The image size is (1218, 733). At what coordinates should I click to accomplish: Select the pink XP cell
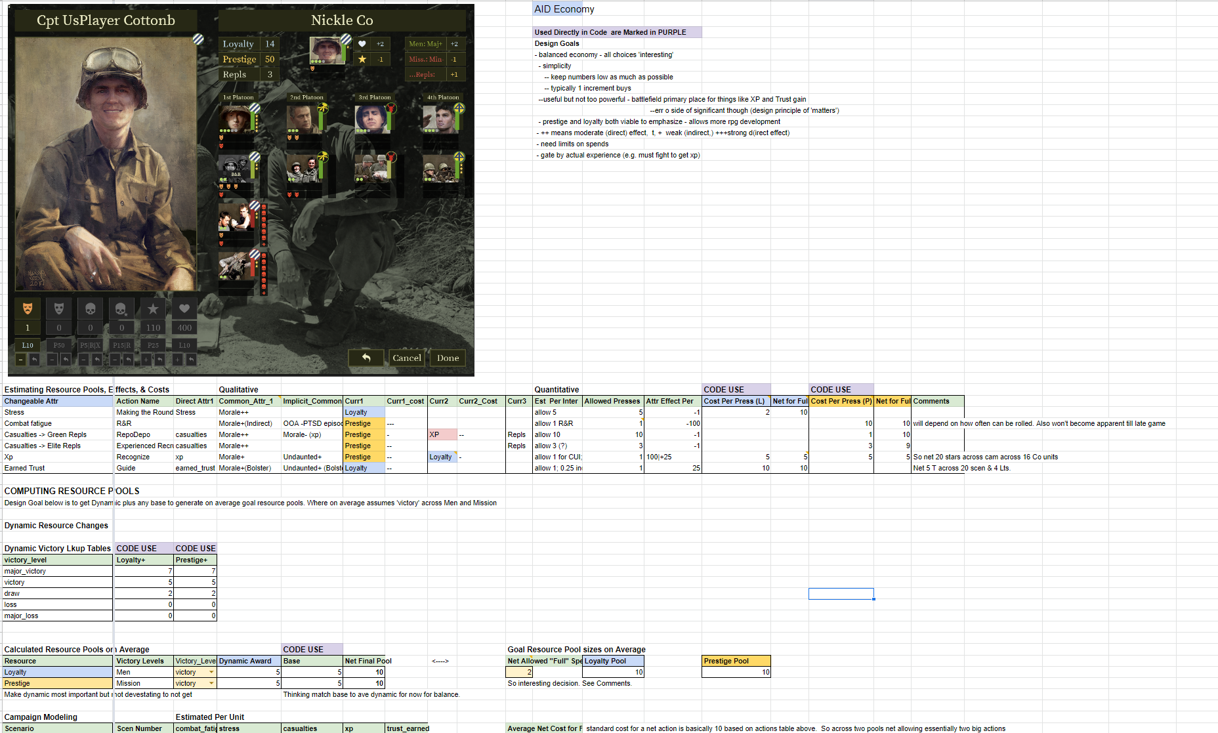coord(443,434)
